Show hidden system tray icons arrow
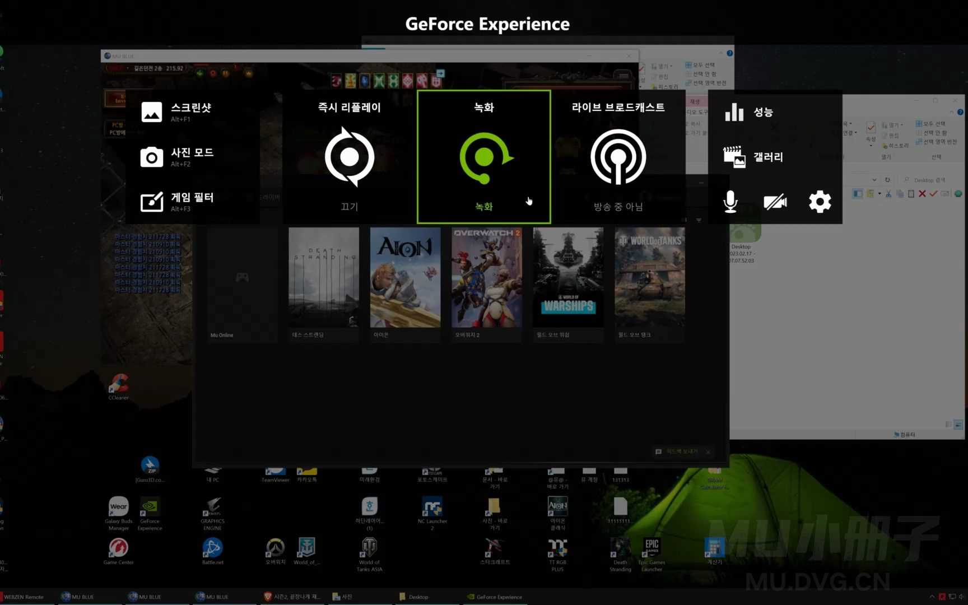Image resolution: width=968 pixels, height=605 pixels. 932,597
